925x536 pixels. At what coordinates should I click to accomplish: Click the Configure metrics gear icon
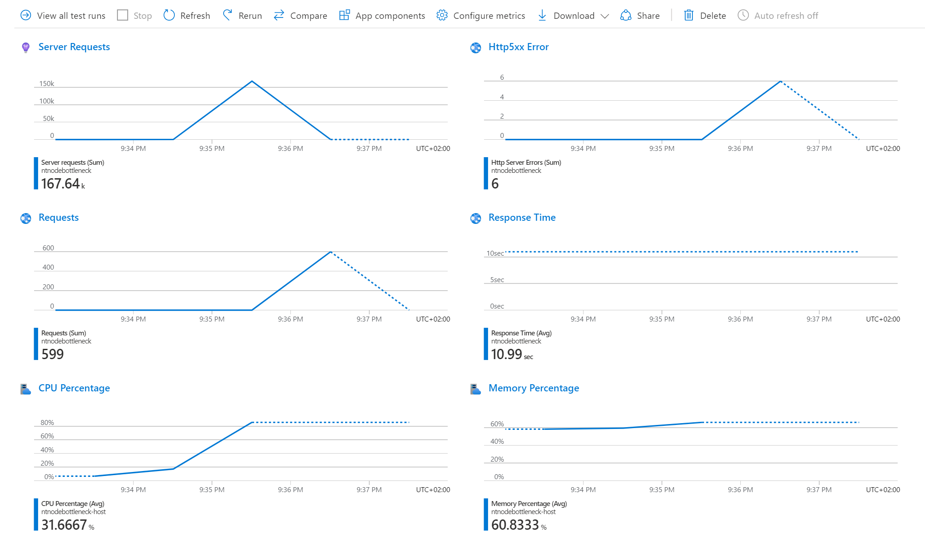pos(442,15)
